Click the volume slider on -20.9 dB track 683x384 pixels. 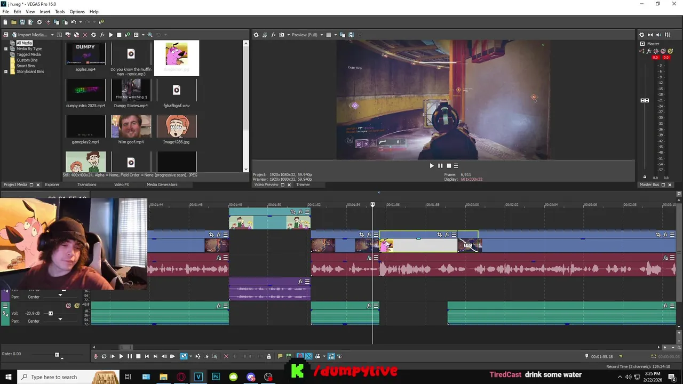[x=51, y=314]
